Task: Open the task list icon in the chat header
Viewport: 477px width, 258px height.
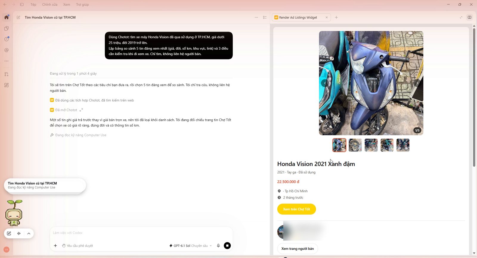Action: tap(265, 18)
